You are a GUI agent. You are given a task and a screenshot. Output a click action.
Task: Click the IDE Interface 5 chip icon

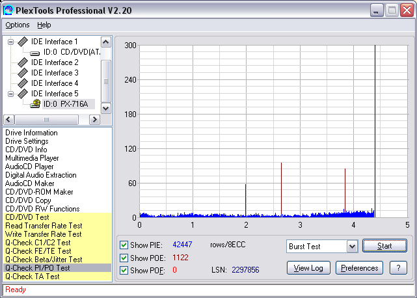coord(23,94)
